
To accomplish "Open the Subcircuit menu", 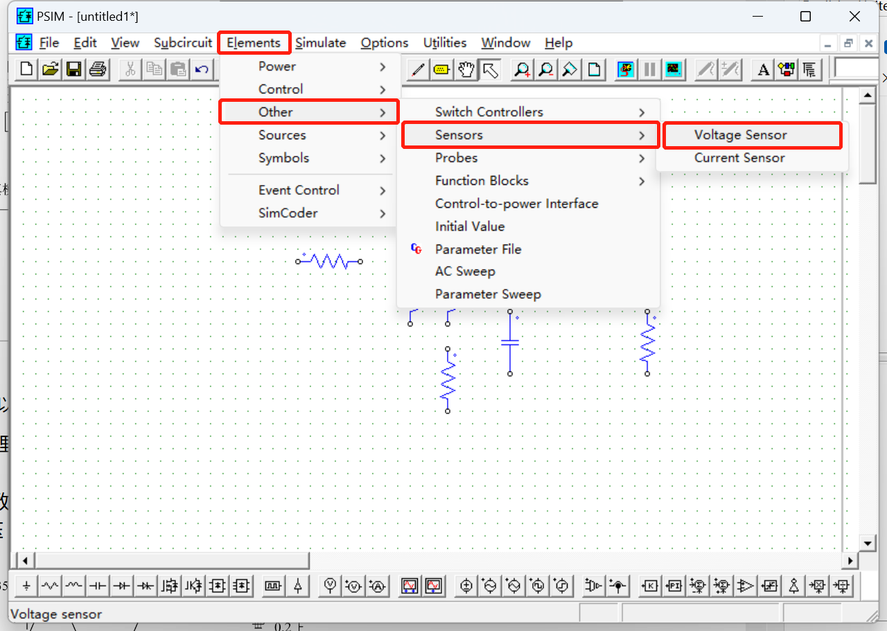I will pyautogui.click(x=183, y=43).
